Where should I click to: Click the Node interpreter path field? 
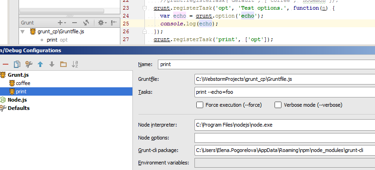(285, 125)
